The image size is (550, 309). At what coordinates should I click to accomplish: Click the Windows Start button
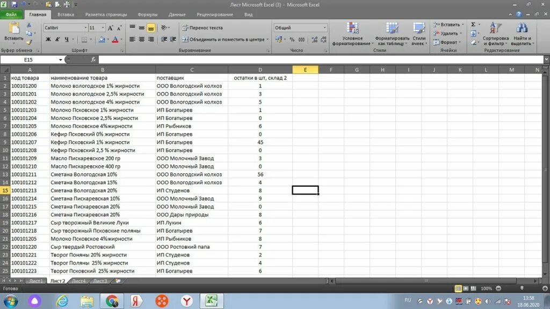click(x=11, y=301)
